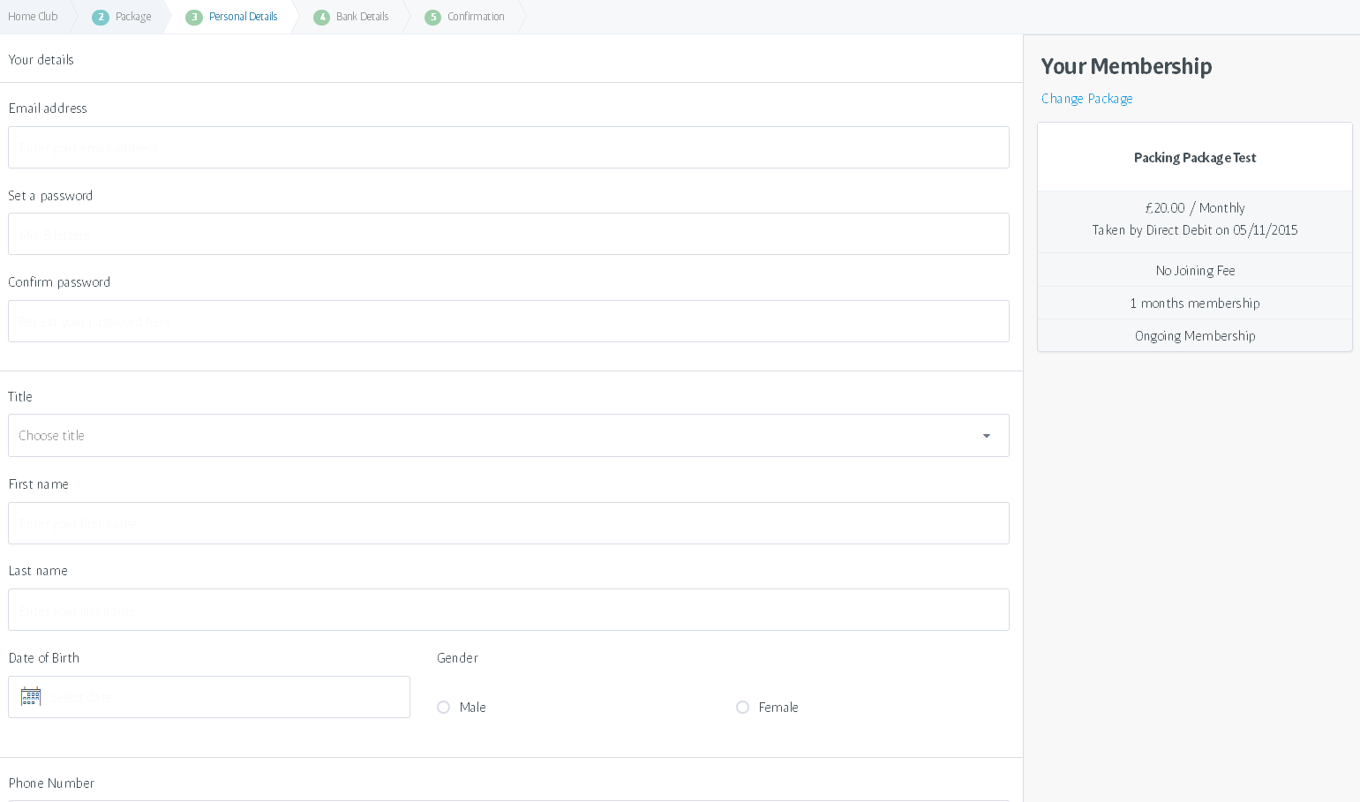Go to the Home Club step
The height and width of the screenshot is (802, 1360).
point(34,17)
